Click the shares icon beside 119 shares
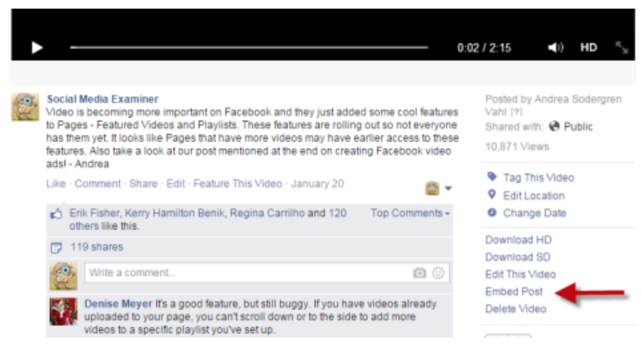Image resolution: width=642 pixels, height=354 pixels. 56,247
